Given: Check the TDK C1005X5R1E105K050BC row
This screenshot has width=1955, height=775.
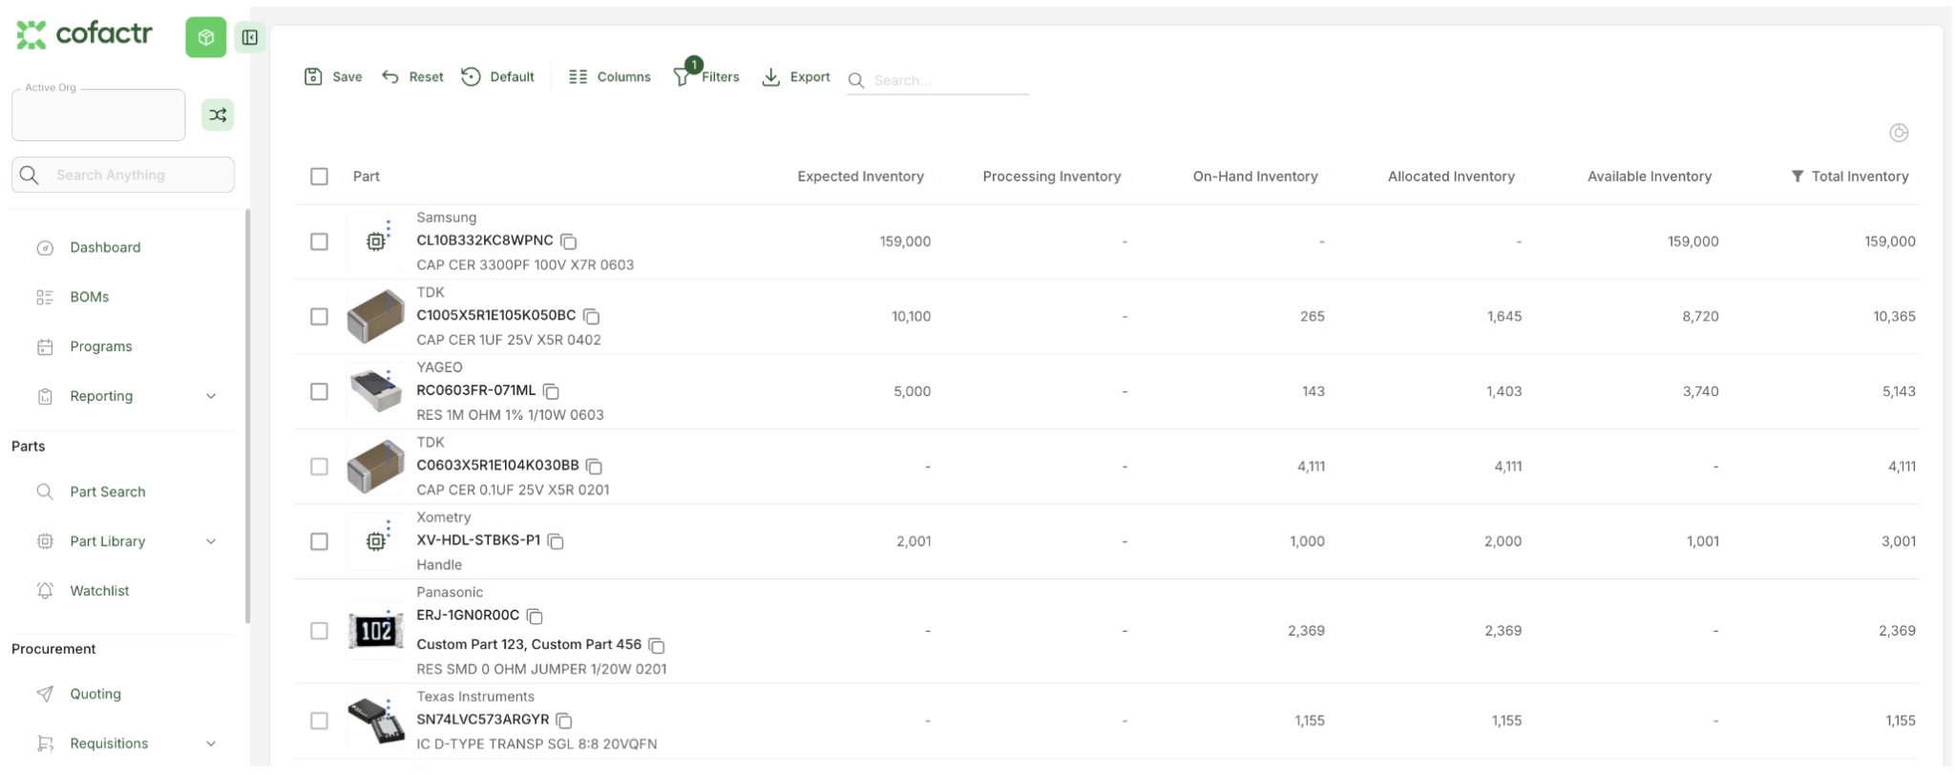Looking at the screenshot, I should (320, 316).
